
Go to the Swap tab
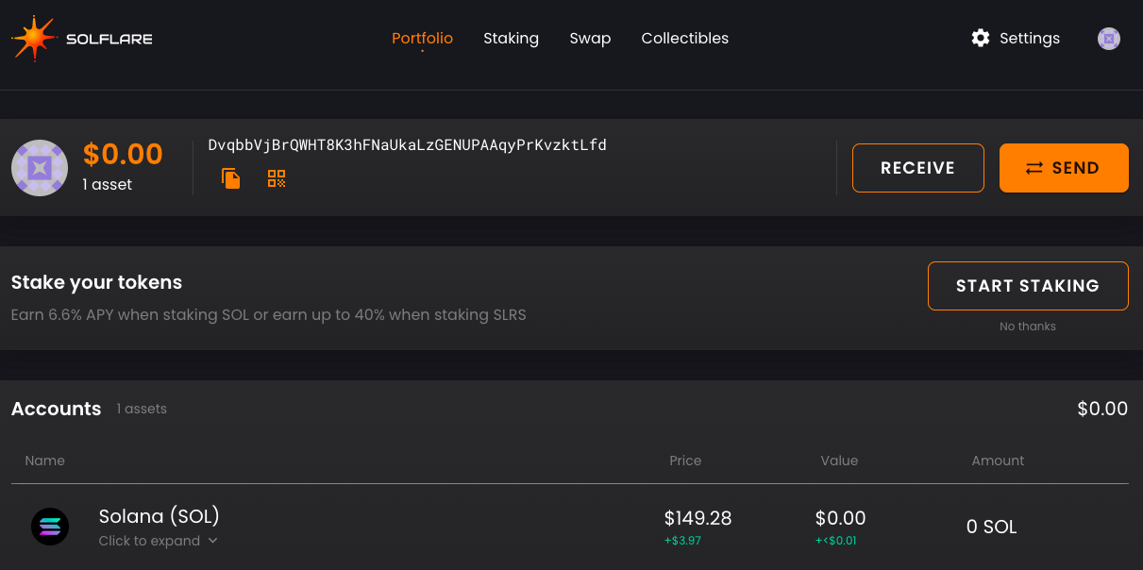[x=590, y=39]
